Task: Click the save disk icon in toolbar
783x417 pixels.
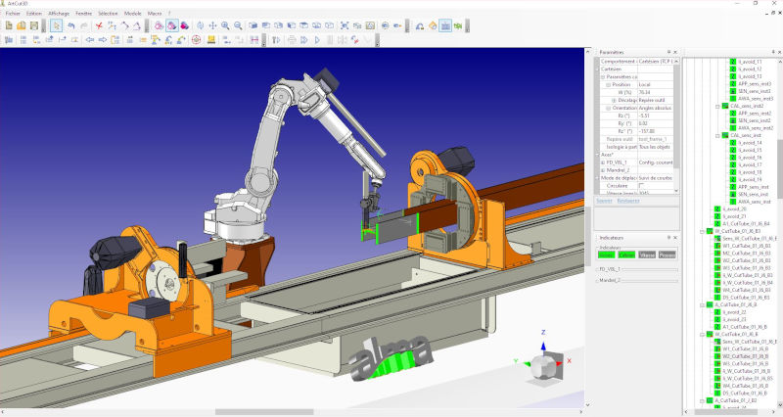Action: click(34, 24)
